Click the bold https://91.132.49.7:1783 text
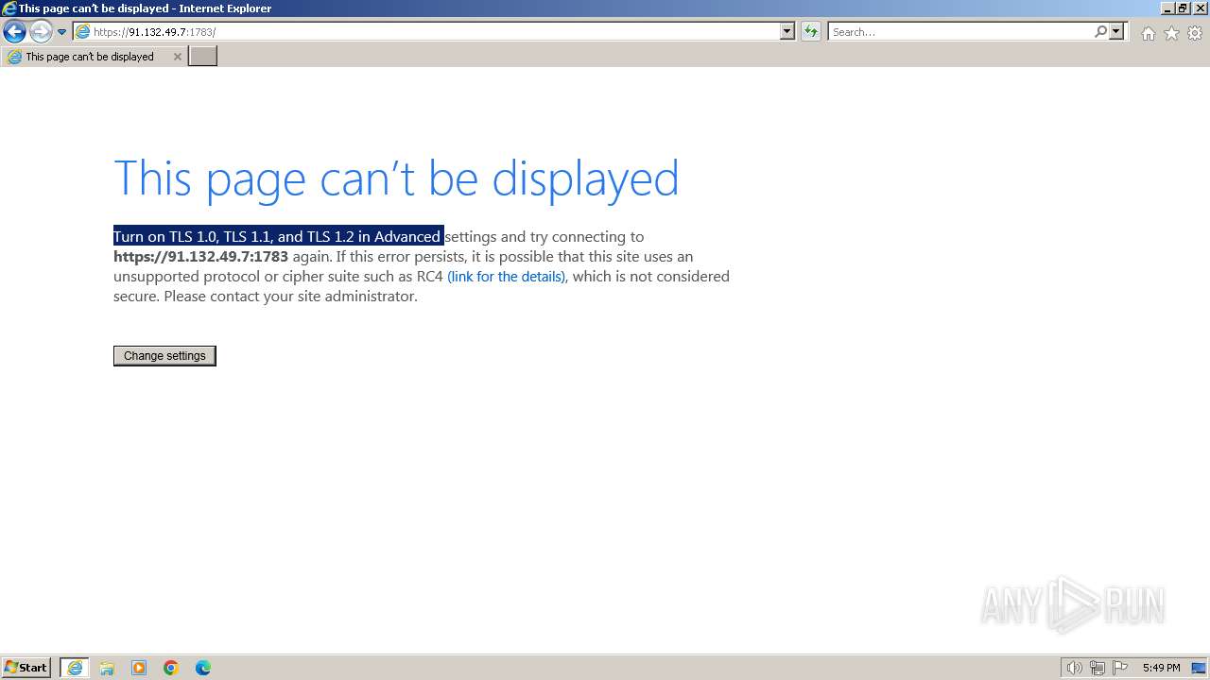Screen dimensions: 1210x680 click(x=200, y=257)
